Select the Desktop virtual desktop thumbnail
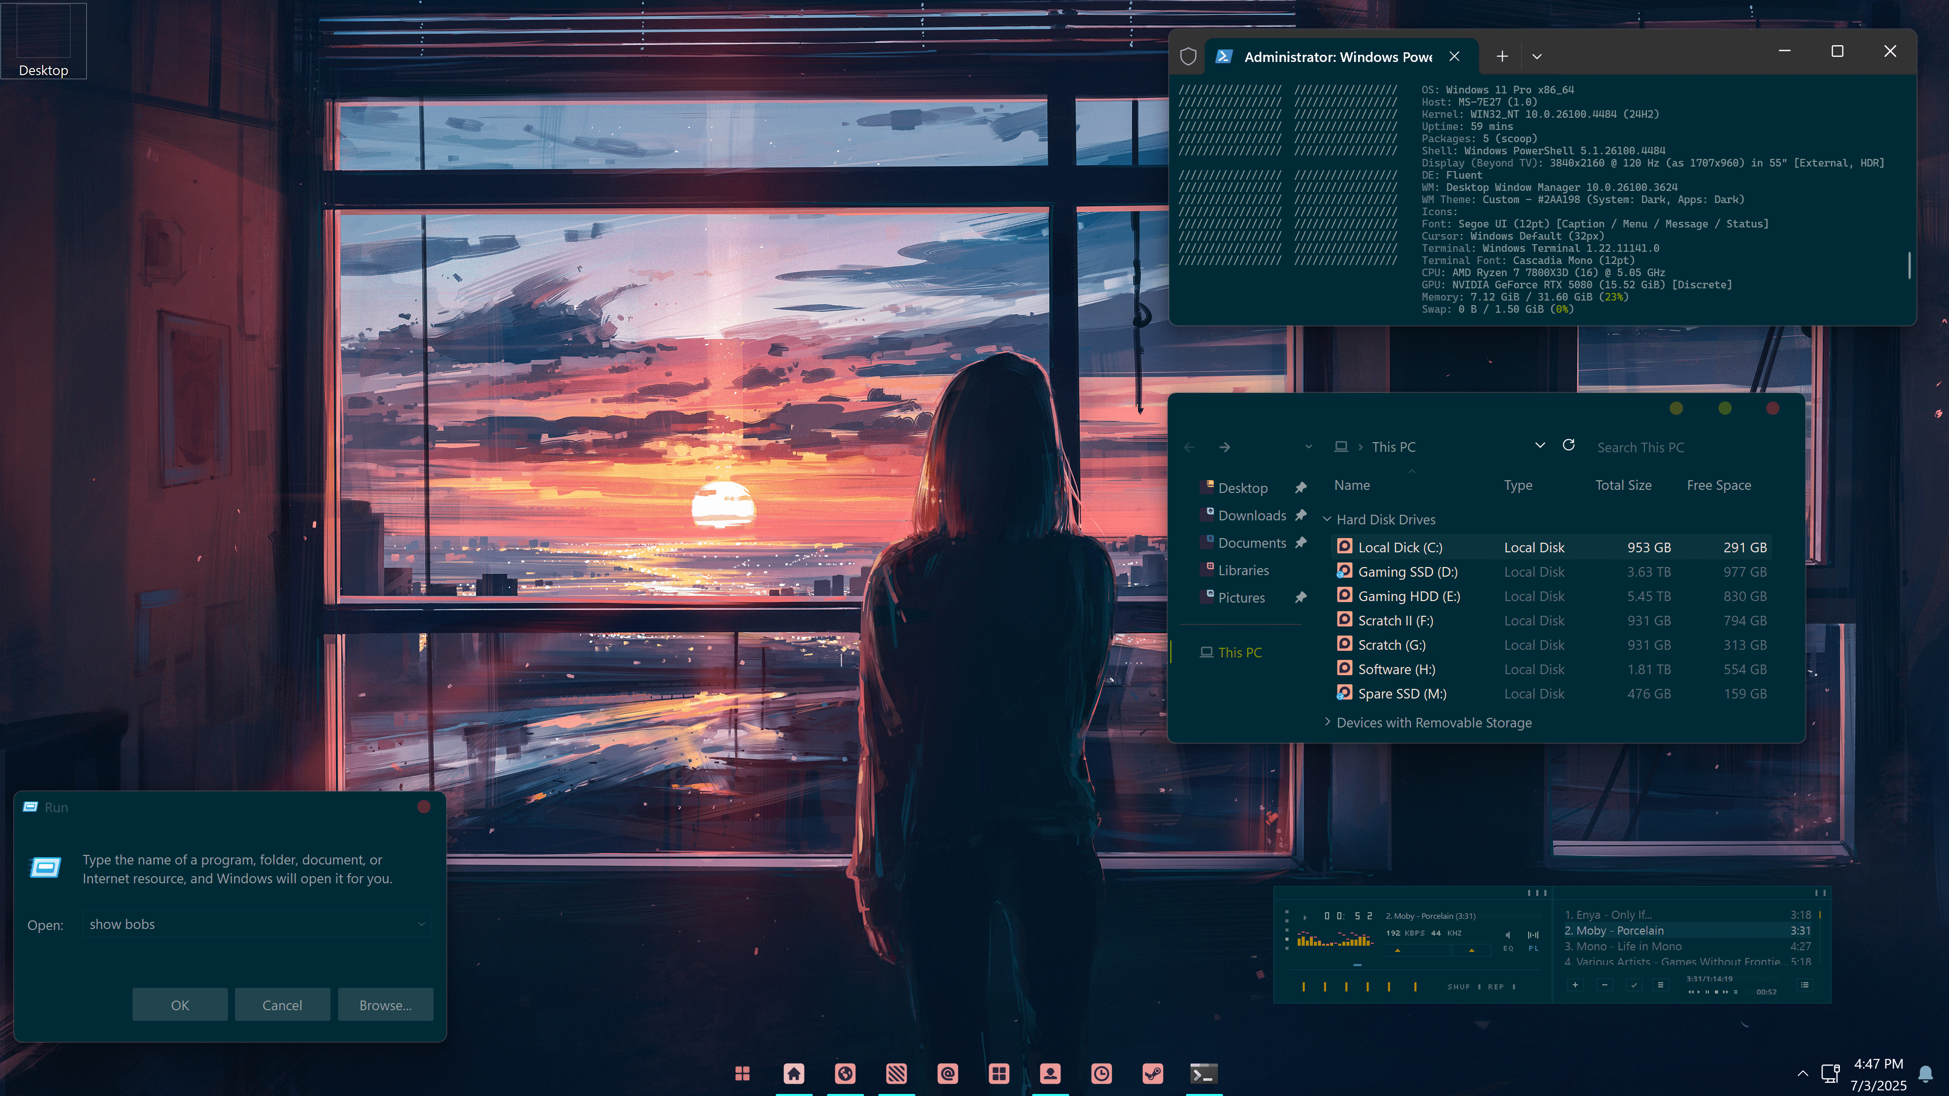This screenshot has height=1096, width=1949. click(x=43, y=40)
